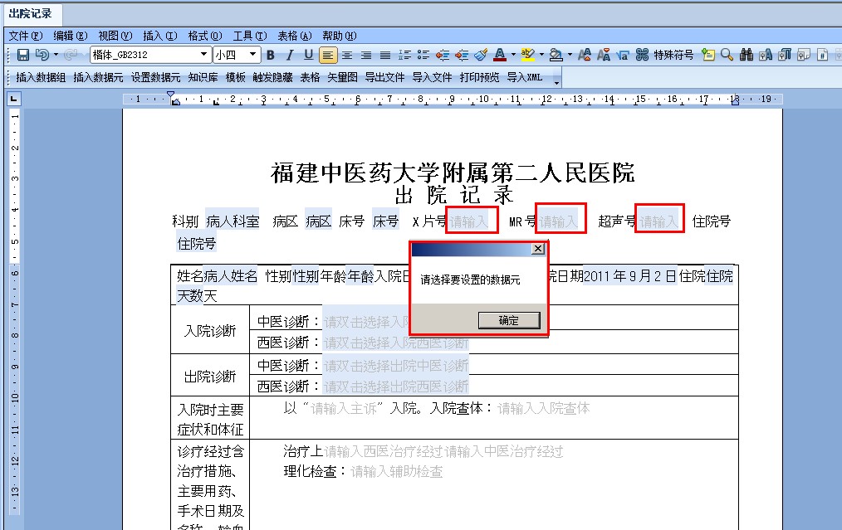
Task: Open the 表格 menu in menu bar
Action: (x=294, y=36)
